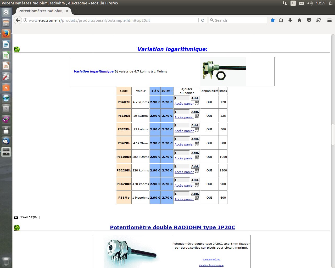
Task: Click Add. button for P3470Kb
Action: point(195,180)
